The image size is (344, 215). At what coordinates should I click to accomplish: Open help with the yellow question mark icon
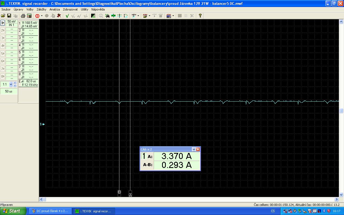point(200,16)
